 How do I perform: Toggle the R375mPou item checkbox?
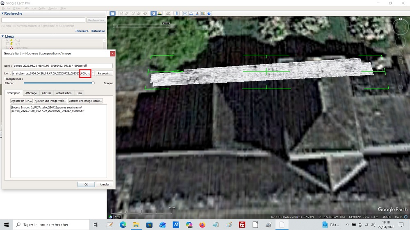(7, 48)
